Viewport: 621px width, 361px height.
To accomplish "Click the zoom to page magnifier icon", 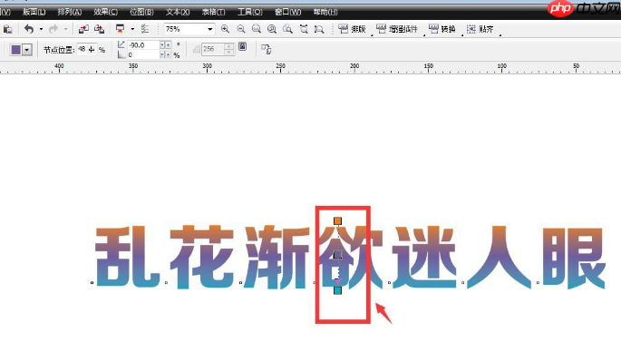I will click(287, 29).
